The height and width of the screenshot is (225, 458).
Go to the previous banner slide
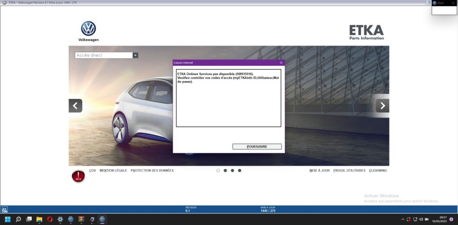(x=76, y=105)
